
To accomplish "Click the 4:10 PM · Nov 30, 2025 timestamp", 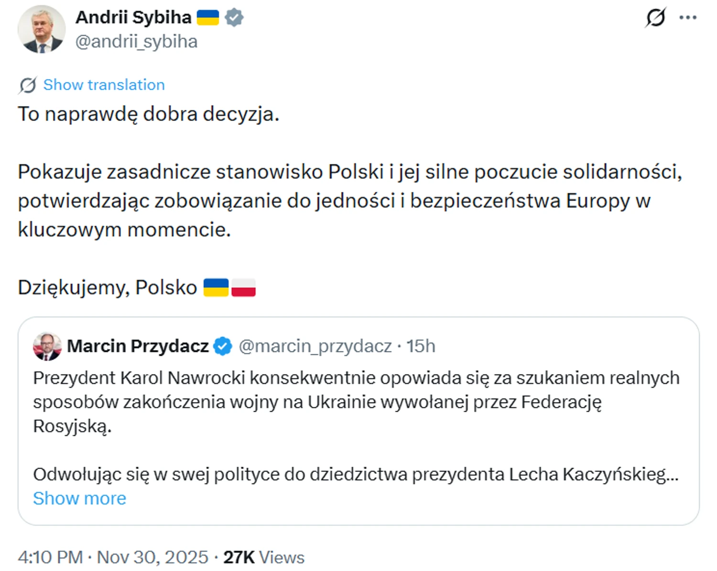I will pos(113,557).
